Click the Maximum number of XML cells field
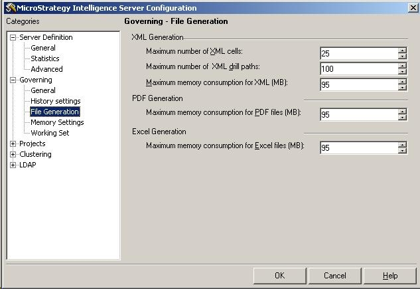Image resolution: width=420 pixels, height=289 pixels. click(359, 54)
